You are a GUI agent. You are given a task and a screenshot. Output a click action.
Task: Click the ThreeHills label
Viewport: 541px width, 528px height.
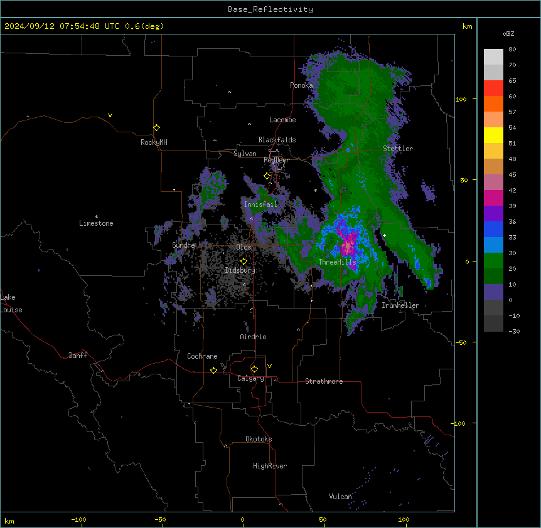[337, 262]
